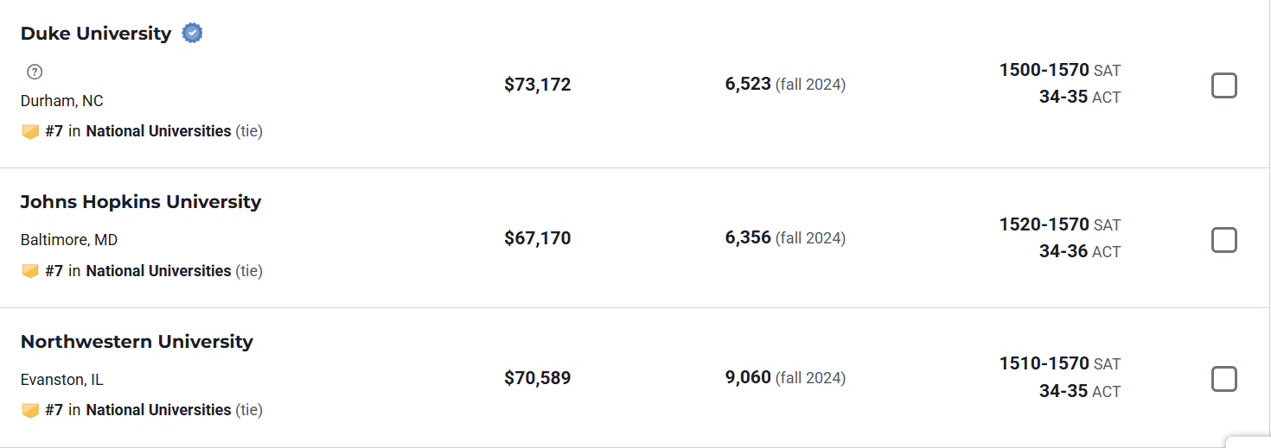
Task: Click the question mark help icon
Action: click(35, 72)
